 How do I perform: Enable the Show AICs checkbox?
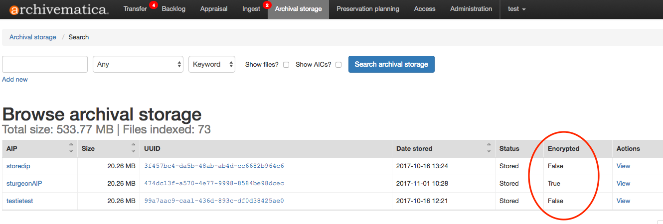point(338,65)
